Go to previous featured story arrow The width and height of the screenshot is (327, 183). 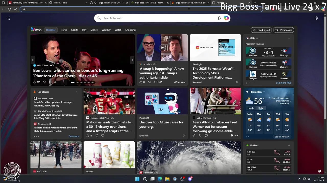click(33, 60)
